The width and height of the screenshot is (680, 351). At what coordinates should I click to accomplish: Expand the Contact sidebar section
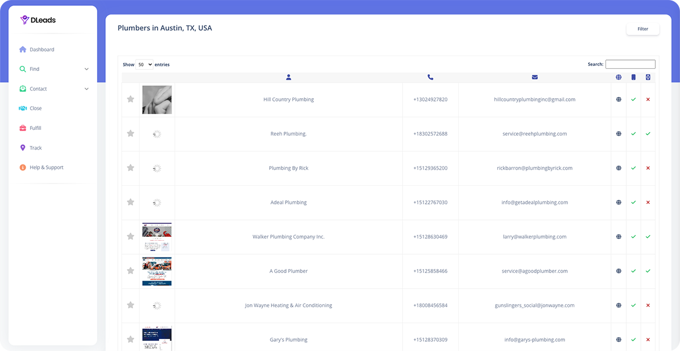86,88
